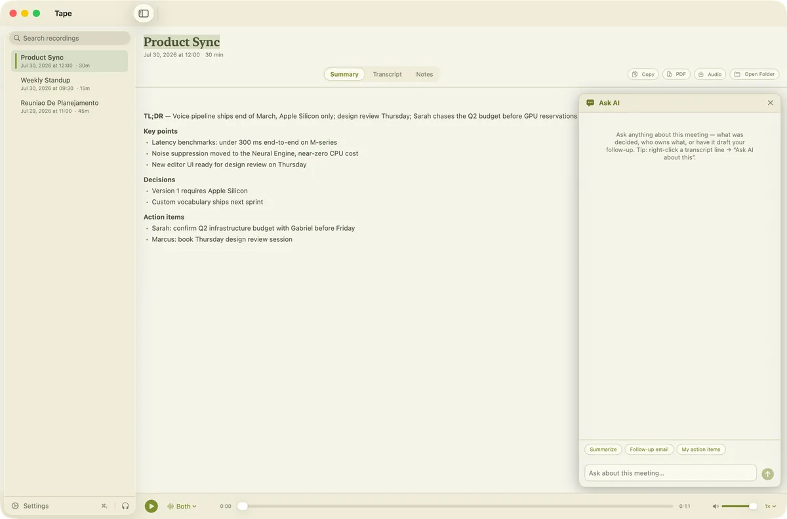Send the question with the arrow button
This screenshot has width=787, height=519.
click(x=767, y=474)
